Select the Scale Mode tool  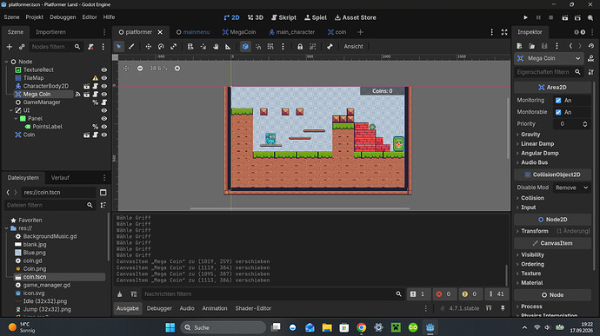(x=174, y=47)
